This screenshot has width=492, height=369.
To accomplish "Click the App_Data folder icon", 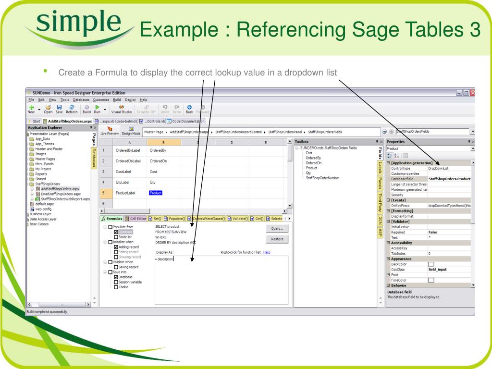I will (x=32, y=139).
